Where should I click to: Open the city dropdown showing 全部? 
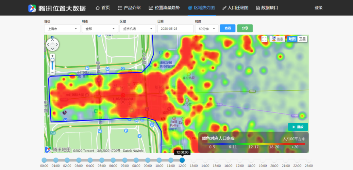(x=100, y=29)
